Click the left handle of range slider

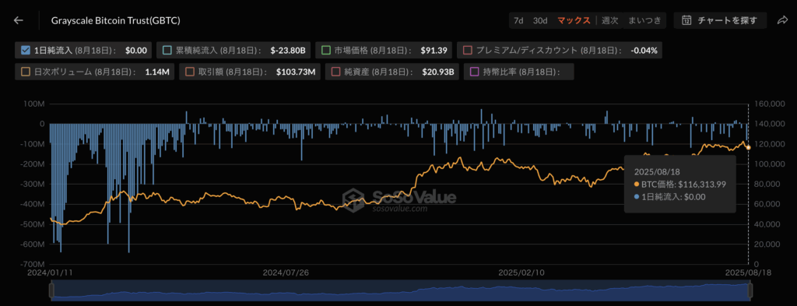[x=51, y=290]
